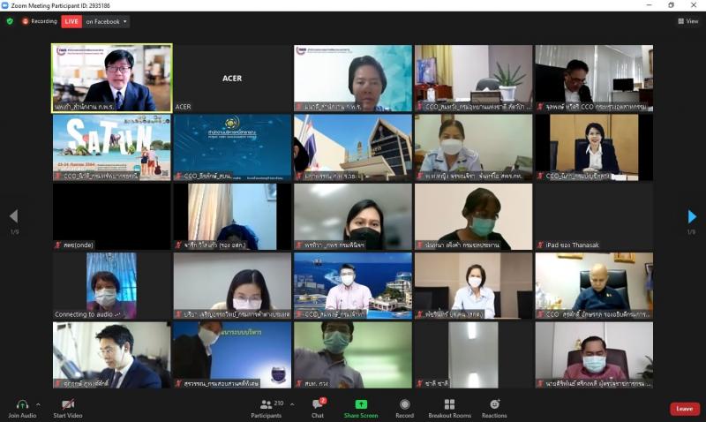The height and width of the screenshot is (422, 706).
Task: Expand the Participants options caret
Action: tap(292, 404)
